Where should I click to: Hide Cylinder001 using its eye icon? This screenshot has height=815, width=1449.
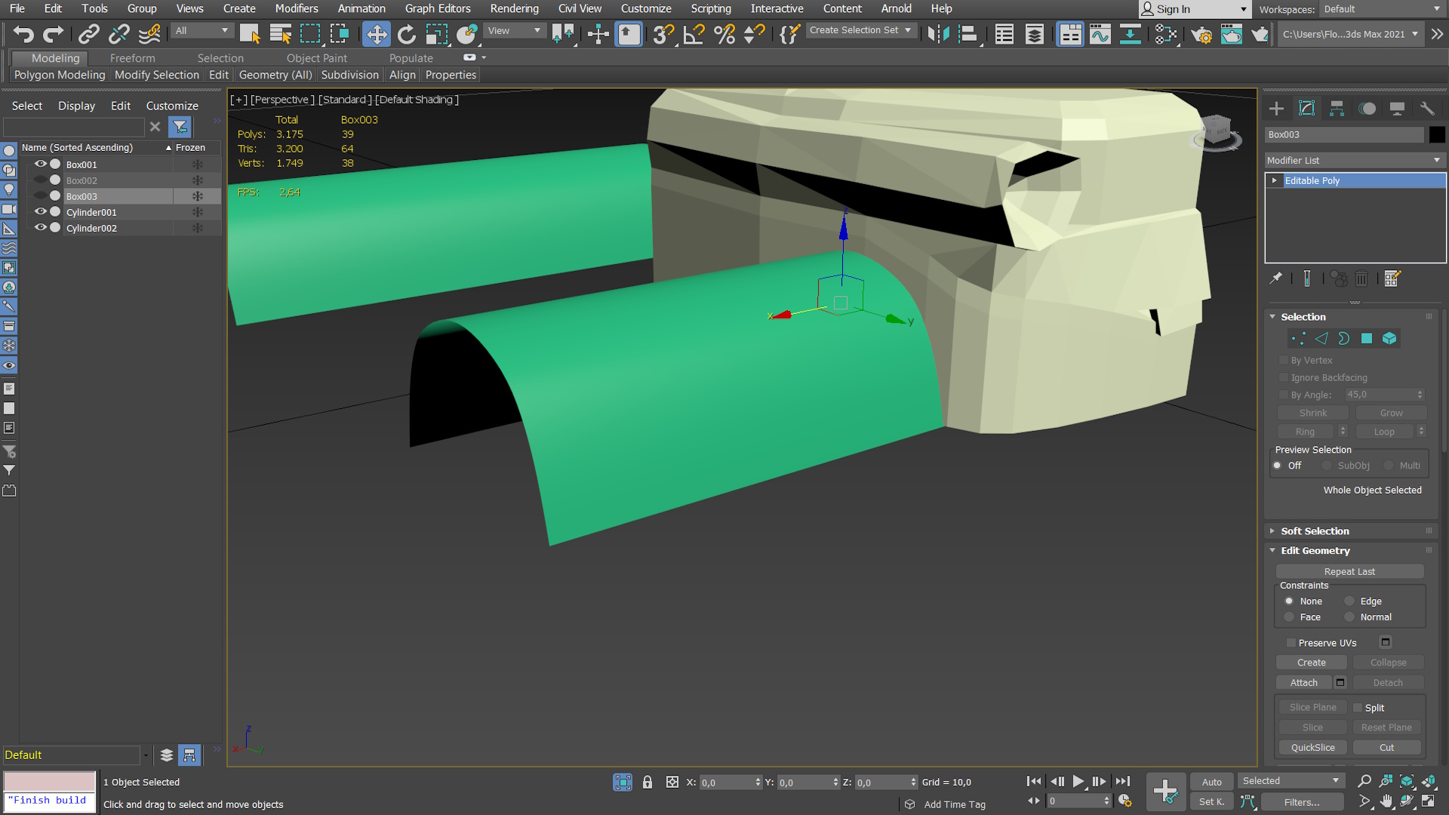pos(41,212)
